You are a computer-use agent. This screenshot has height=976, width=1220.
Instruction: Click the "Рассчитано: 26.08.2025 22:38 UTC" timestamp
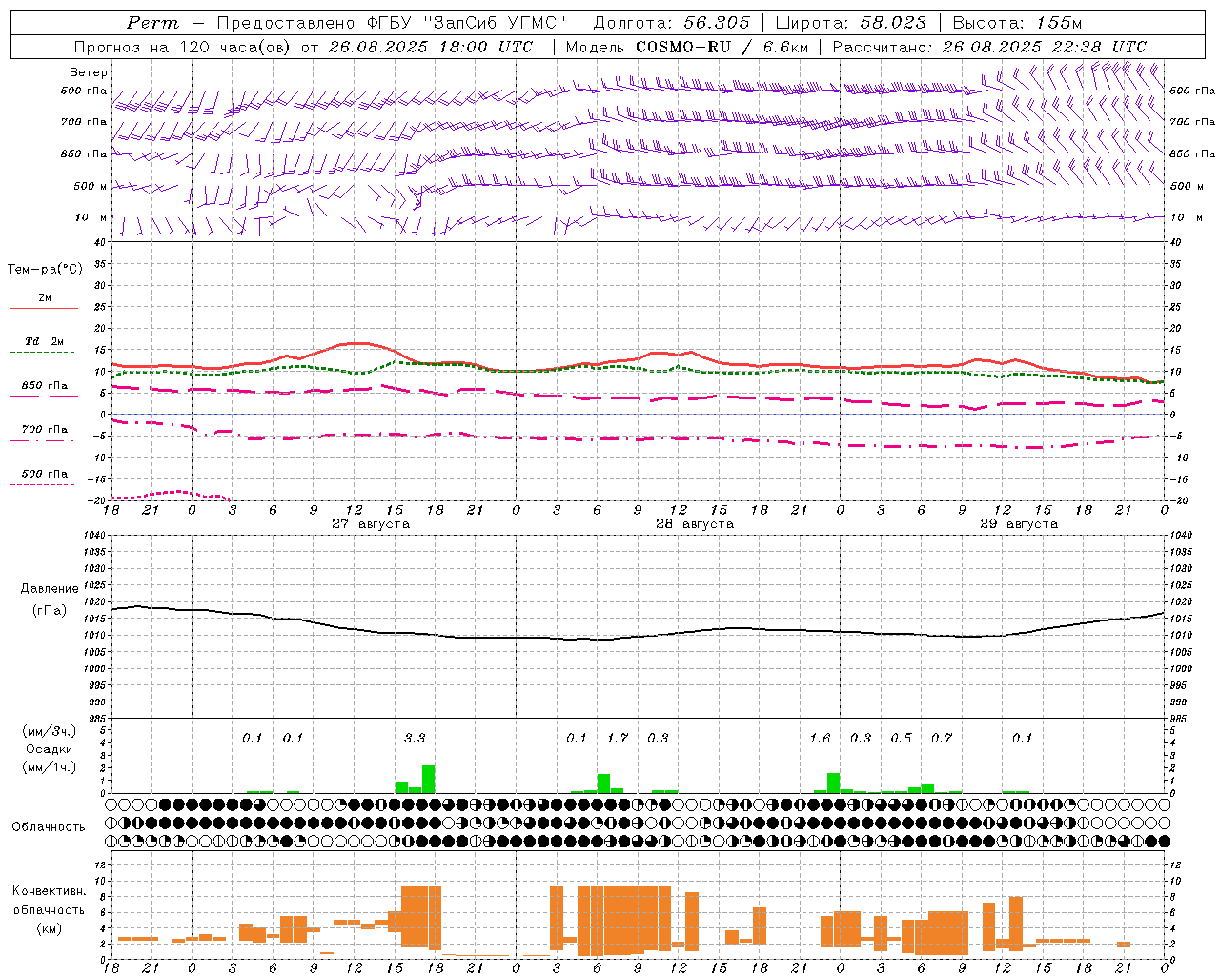[x=989, y=47]
